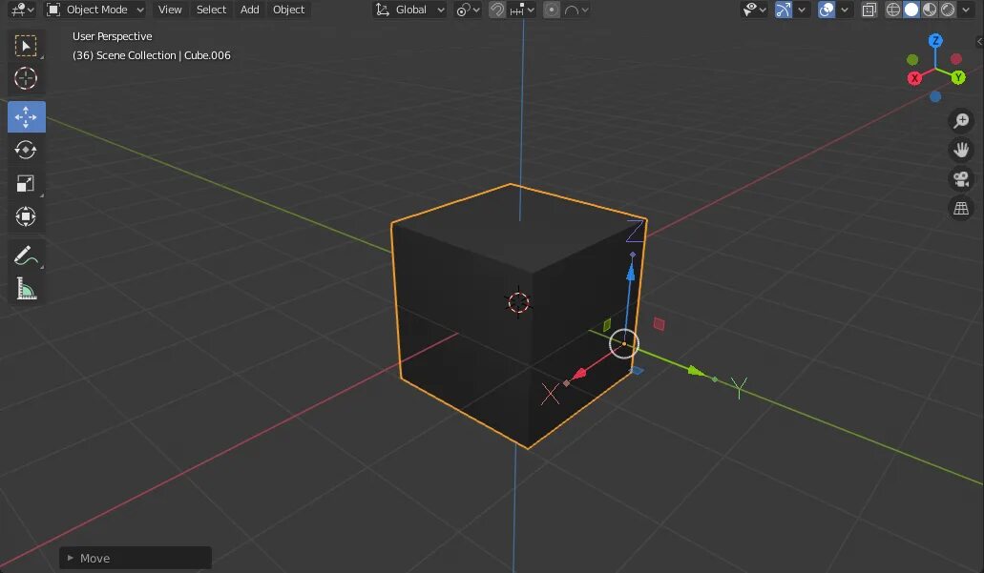Activate the Move tool
Viewport: 984px width, 573px height.
click(x=26, y=116)
